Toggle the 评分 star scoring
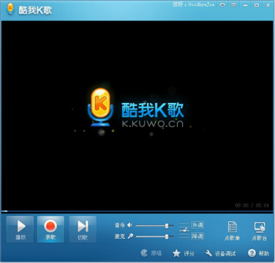275x263 pixels. (183, 253)
